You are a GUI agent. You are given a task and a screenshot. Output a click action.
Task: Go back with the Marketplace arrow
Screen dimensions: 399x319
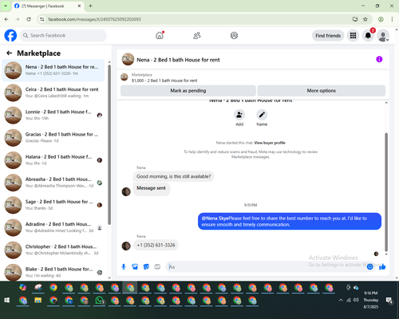(x=10, y=53)
